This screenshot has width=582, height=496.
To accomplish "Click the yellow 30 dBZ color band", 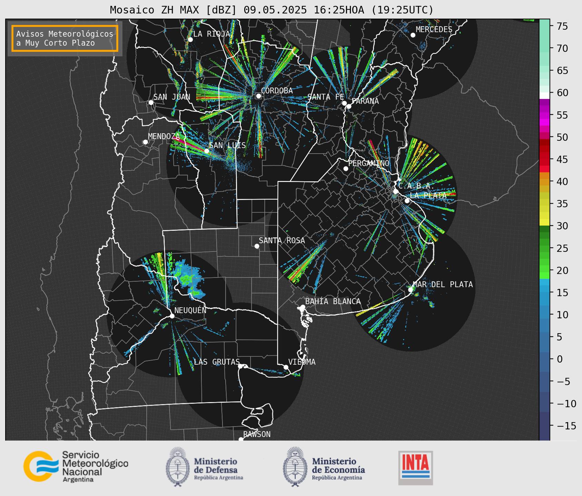I will [544, 222].
